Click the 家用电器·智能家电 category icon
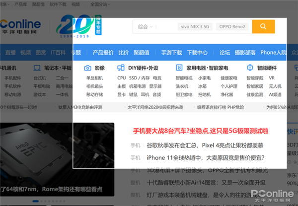The width and height of the screenshot is (298, 206). tap(179, 68)
